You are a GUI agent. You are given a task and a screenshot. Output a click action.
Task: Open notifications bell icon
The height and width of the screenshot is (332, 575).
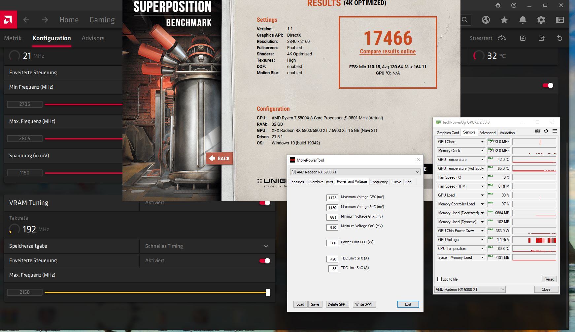tap(523, 20)
